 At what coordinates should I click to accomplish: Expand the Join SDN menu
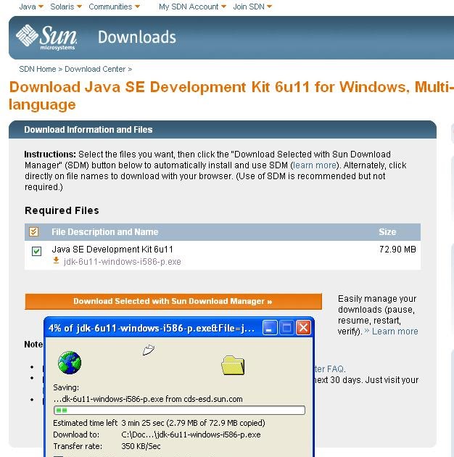252,7
